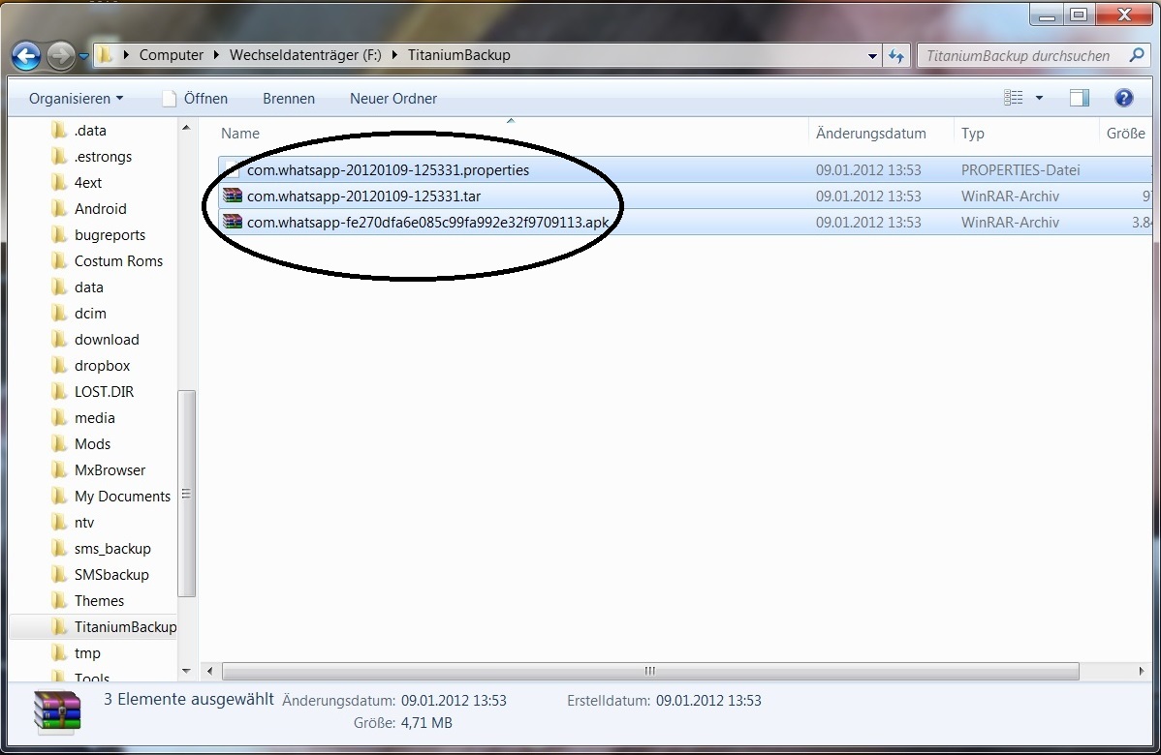Viewport: 1161px width, 755px height.
Task: Click the horizontal scrollbar thumb in file list
Action: (650, 671)
